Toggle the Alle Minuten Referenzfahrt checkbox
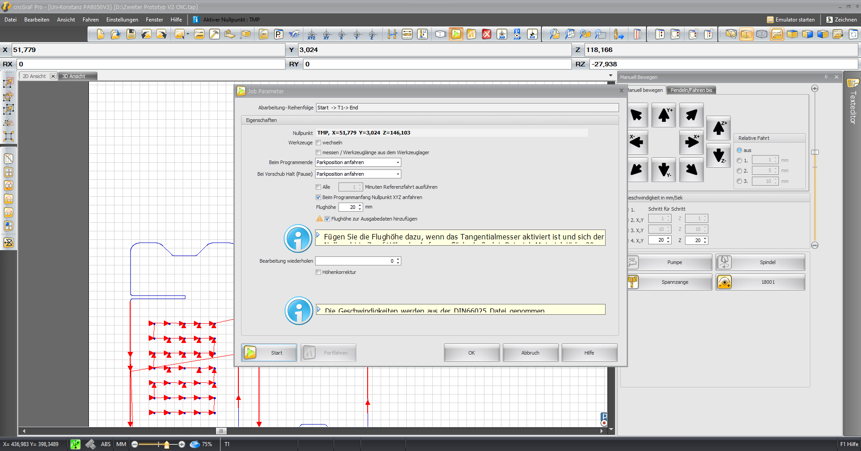Screen dimensions: 861x451 [318, 187]
